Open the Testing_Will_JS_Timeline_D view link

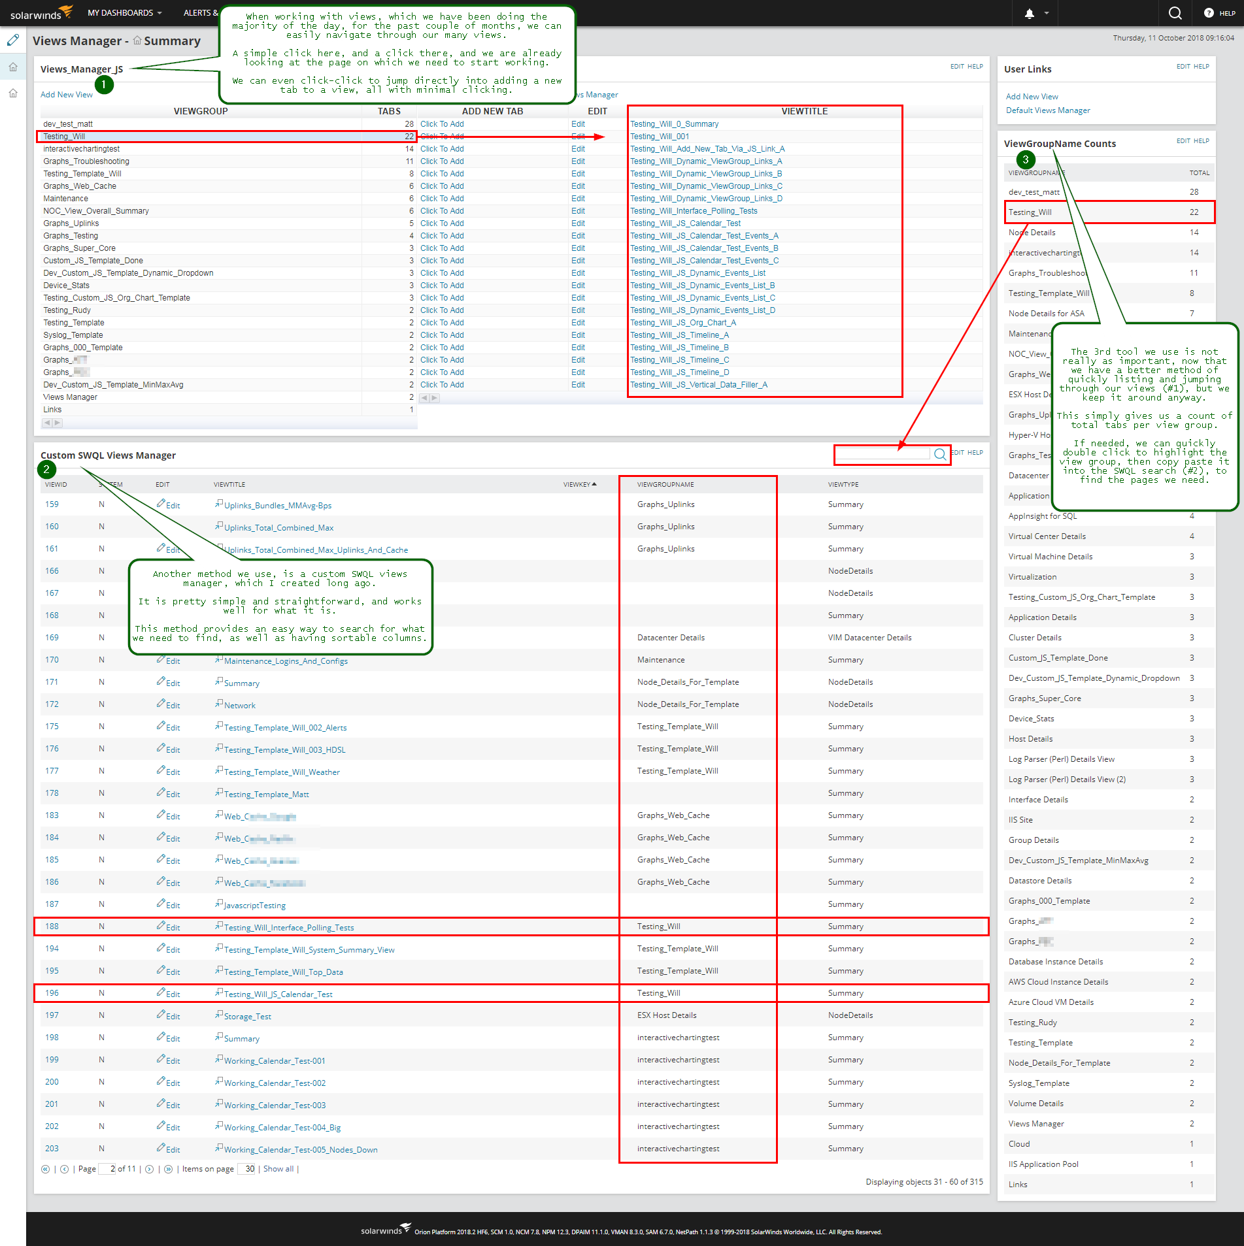679,372
